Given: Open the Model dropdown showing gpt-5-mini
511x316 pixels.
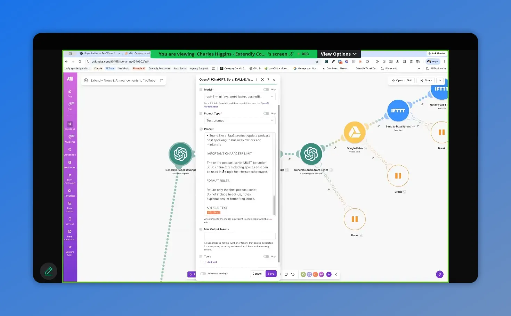Looking at the screenshot, I should 240,97.
